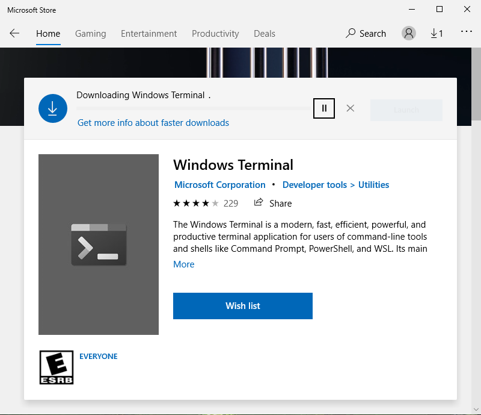481x415 pixels.
Task: Click the download progress bar
Action: click(x=193, y=108)
